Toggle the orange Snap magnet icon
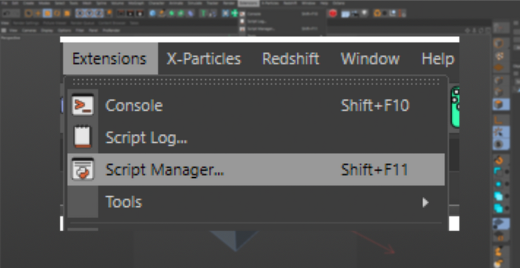The height and width of the screenshot is (268, 520). point(499,161)
